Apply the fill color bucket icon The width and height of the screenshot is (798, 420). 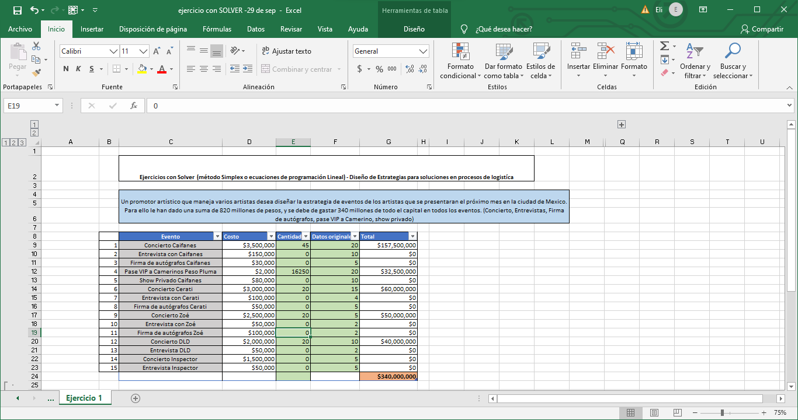coord(142,69)
